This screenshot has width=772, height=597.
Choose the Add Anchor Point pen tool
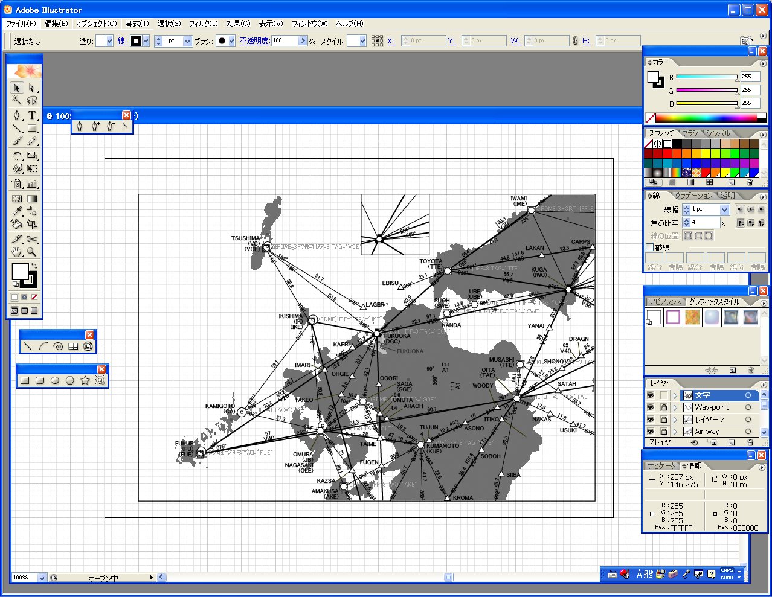tap(95, 126)
